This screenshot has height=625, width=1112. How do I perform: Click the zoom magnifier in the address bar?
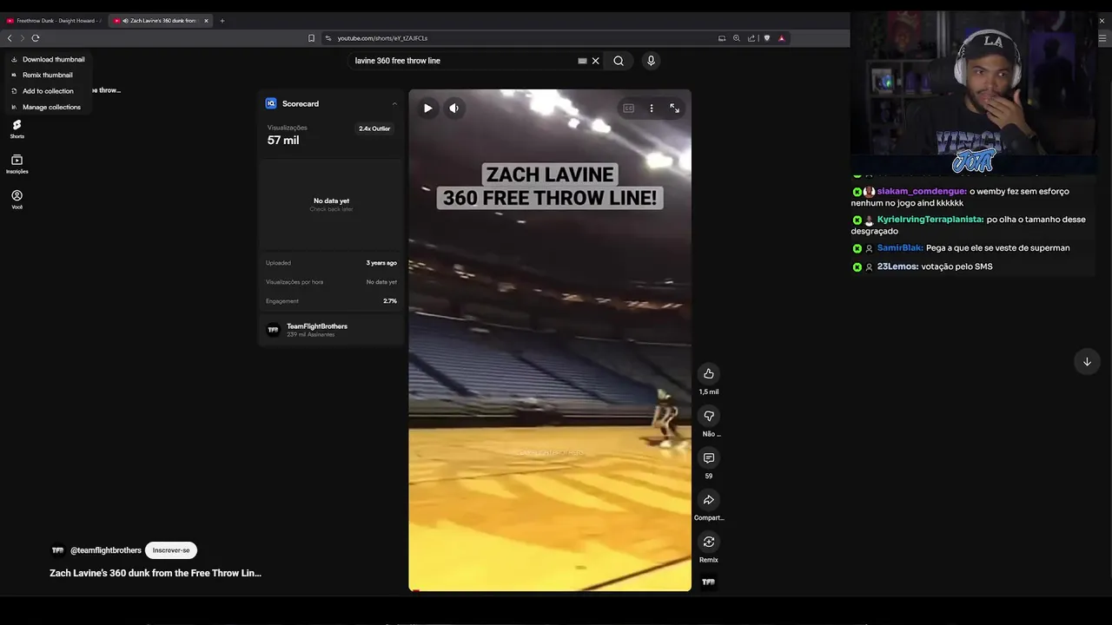737,38
